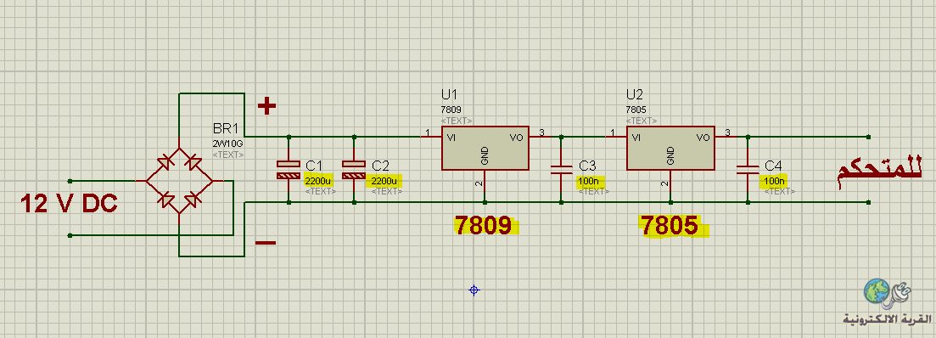Select the red minus polarity sign
Image resolution: width=936 pixels, height=338 pixels.
point(266,243)
